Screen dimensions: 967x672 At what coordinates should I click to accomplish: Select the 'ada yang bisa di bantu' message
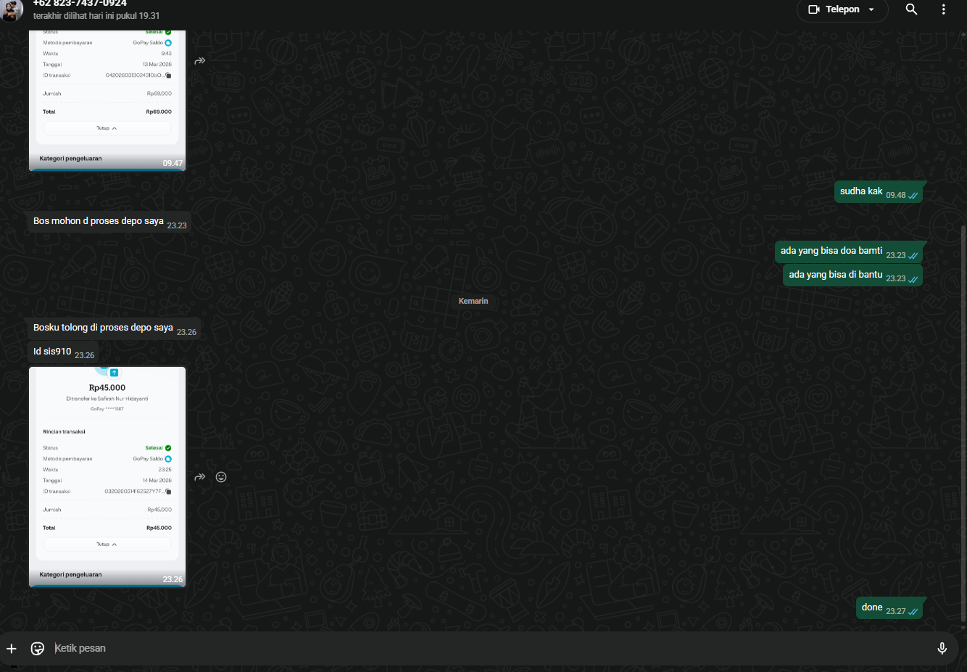(x=853, y=275)
